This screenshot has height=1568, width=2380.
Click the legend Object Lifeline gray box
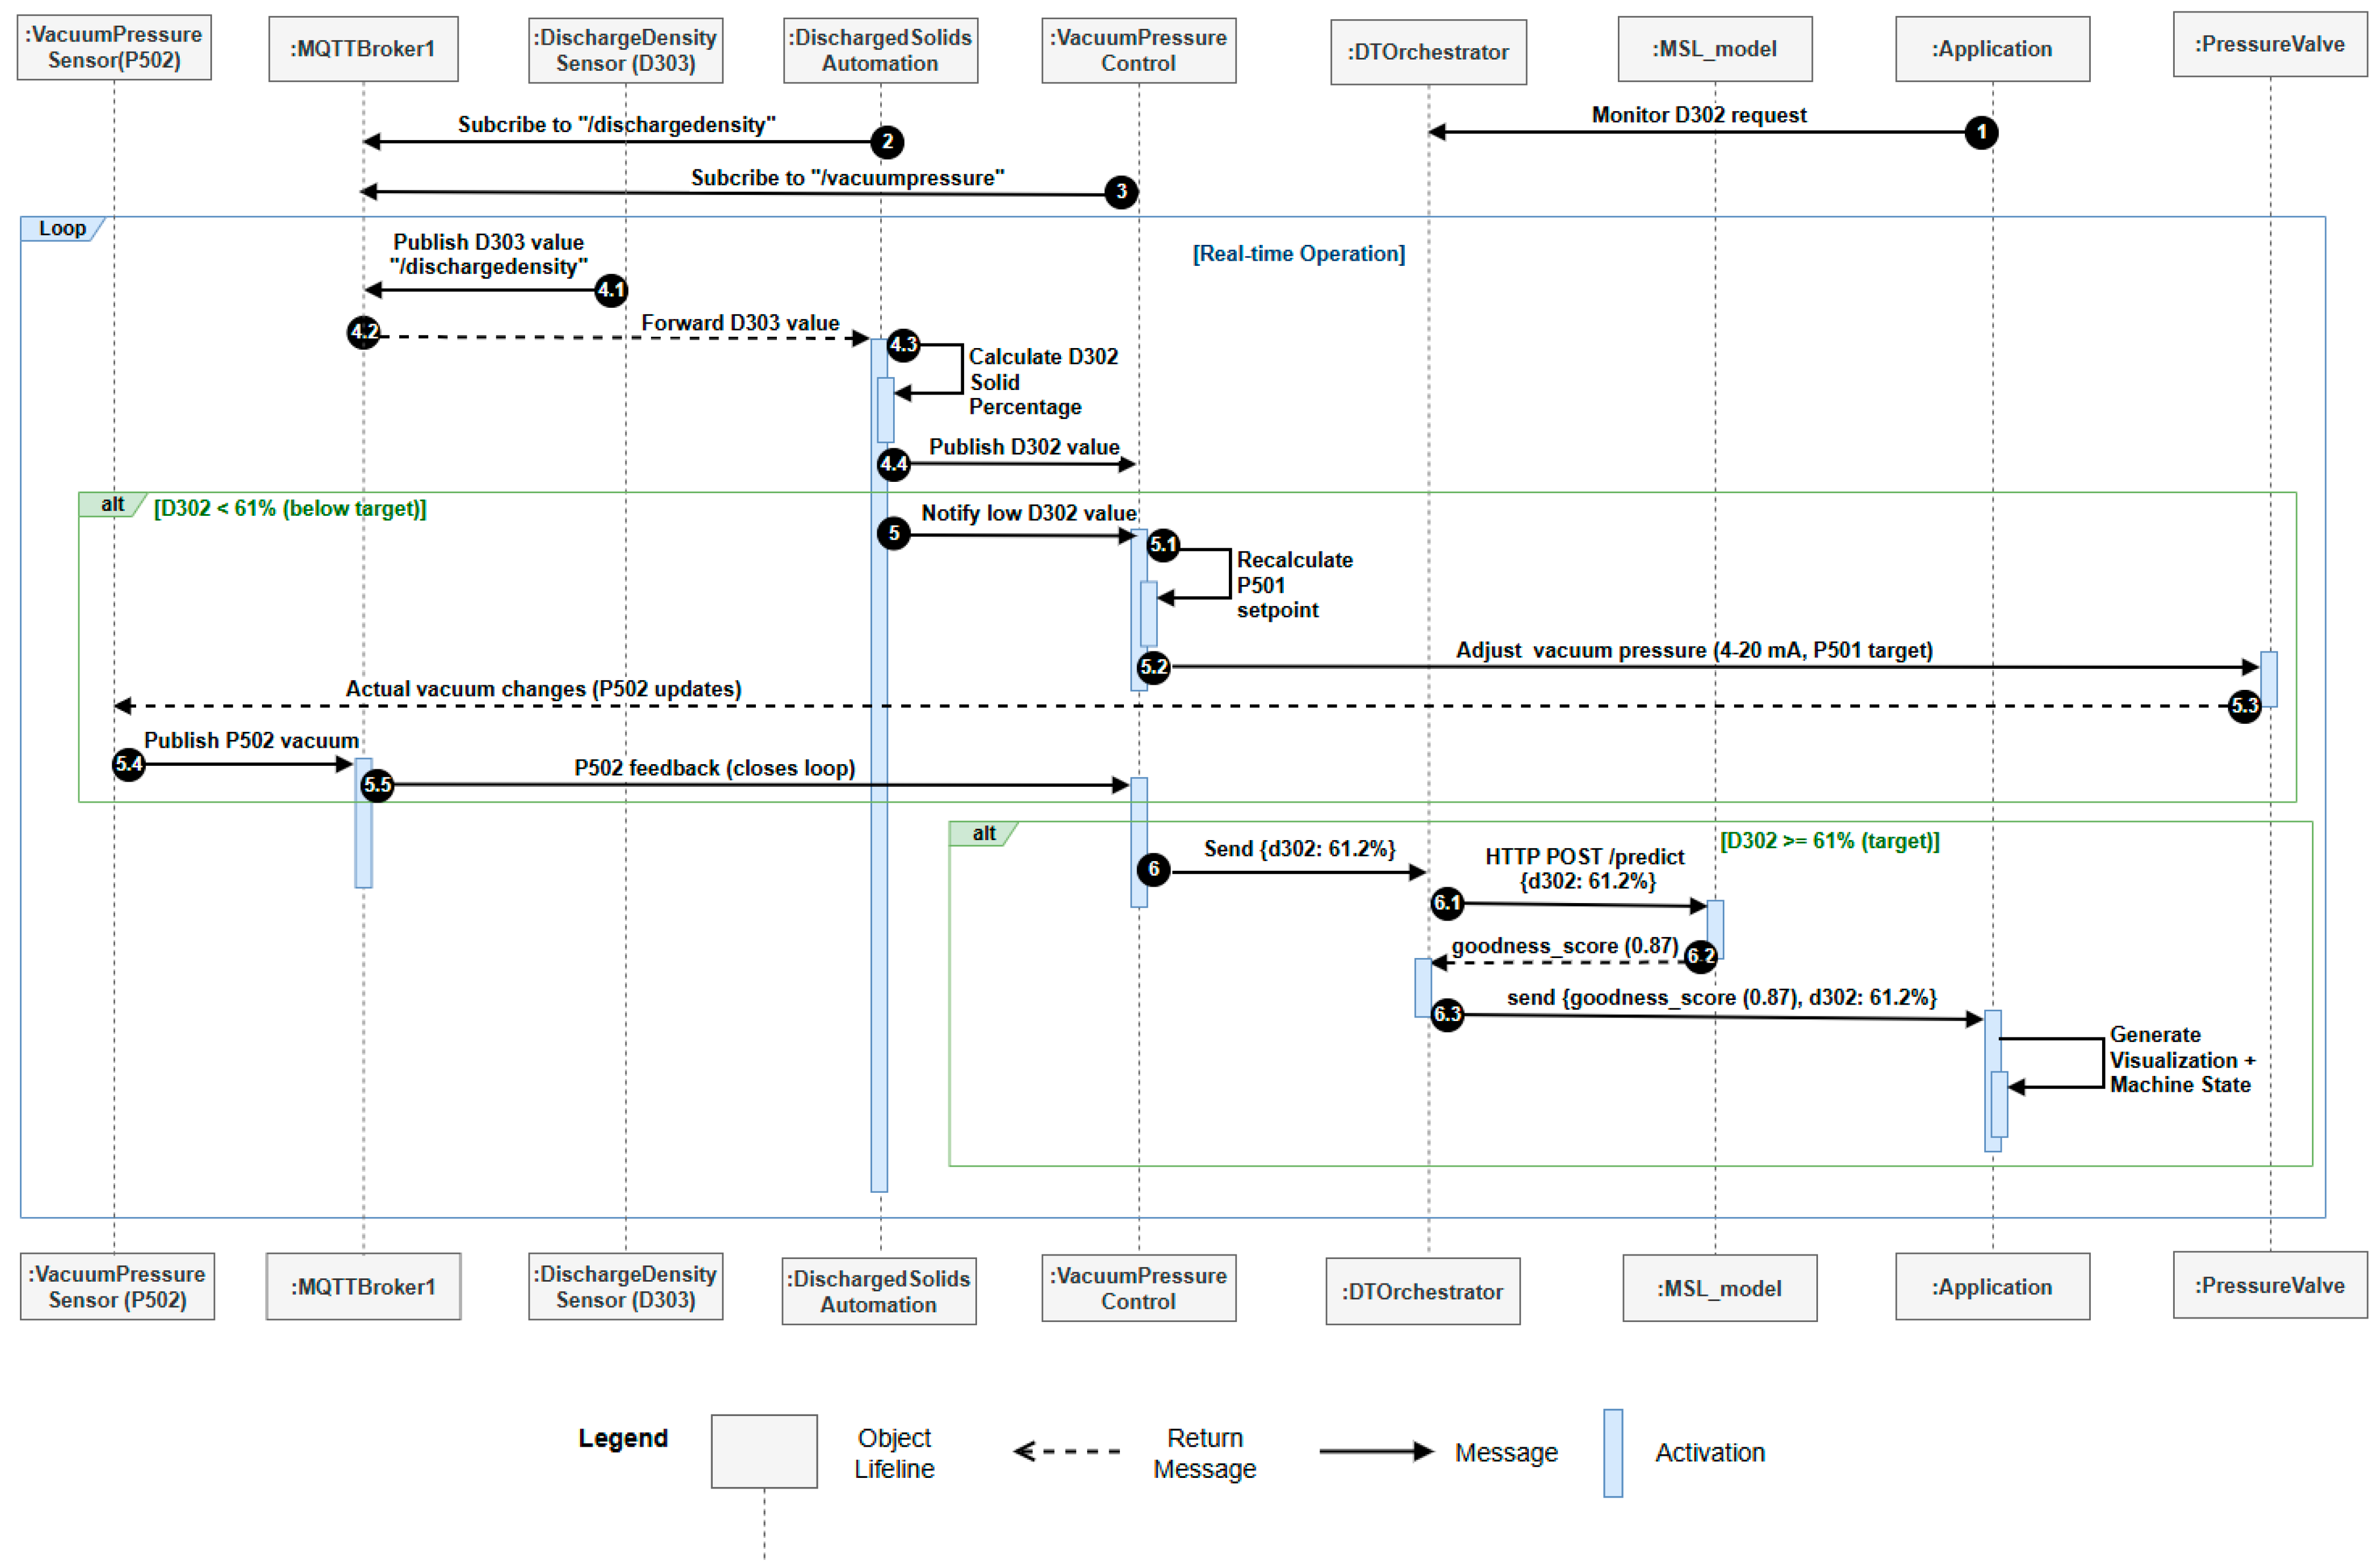pos(763,1451)
